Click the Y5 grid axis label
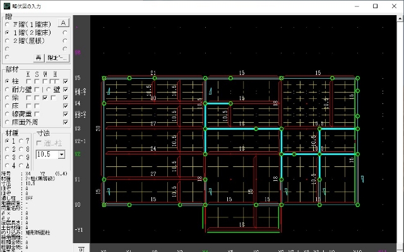This screenshot has height=252, width=404. pyautogui.click(x=78, y=78)
